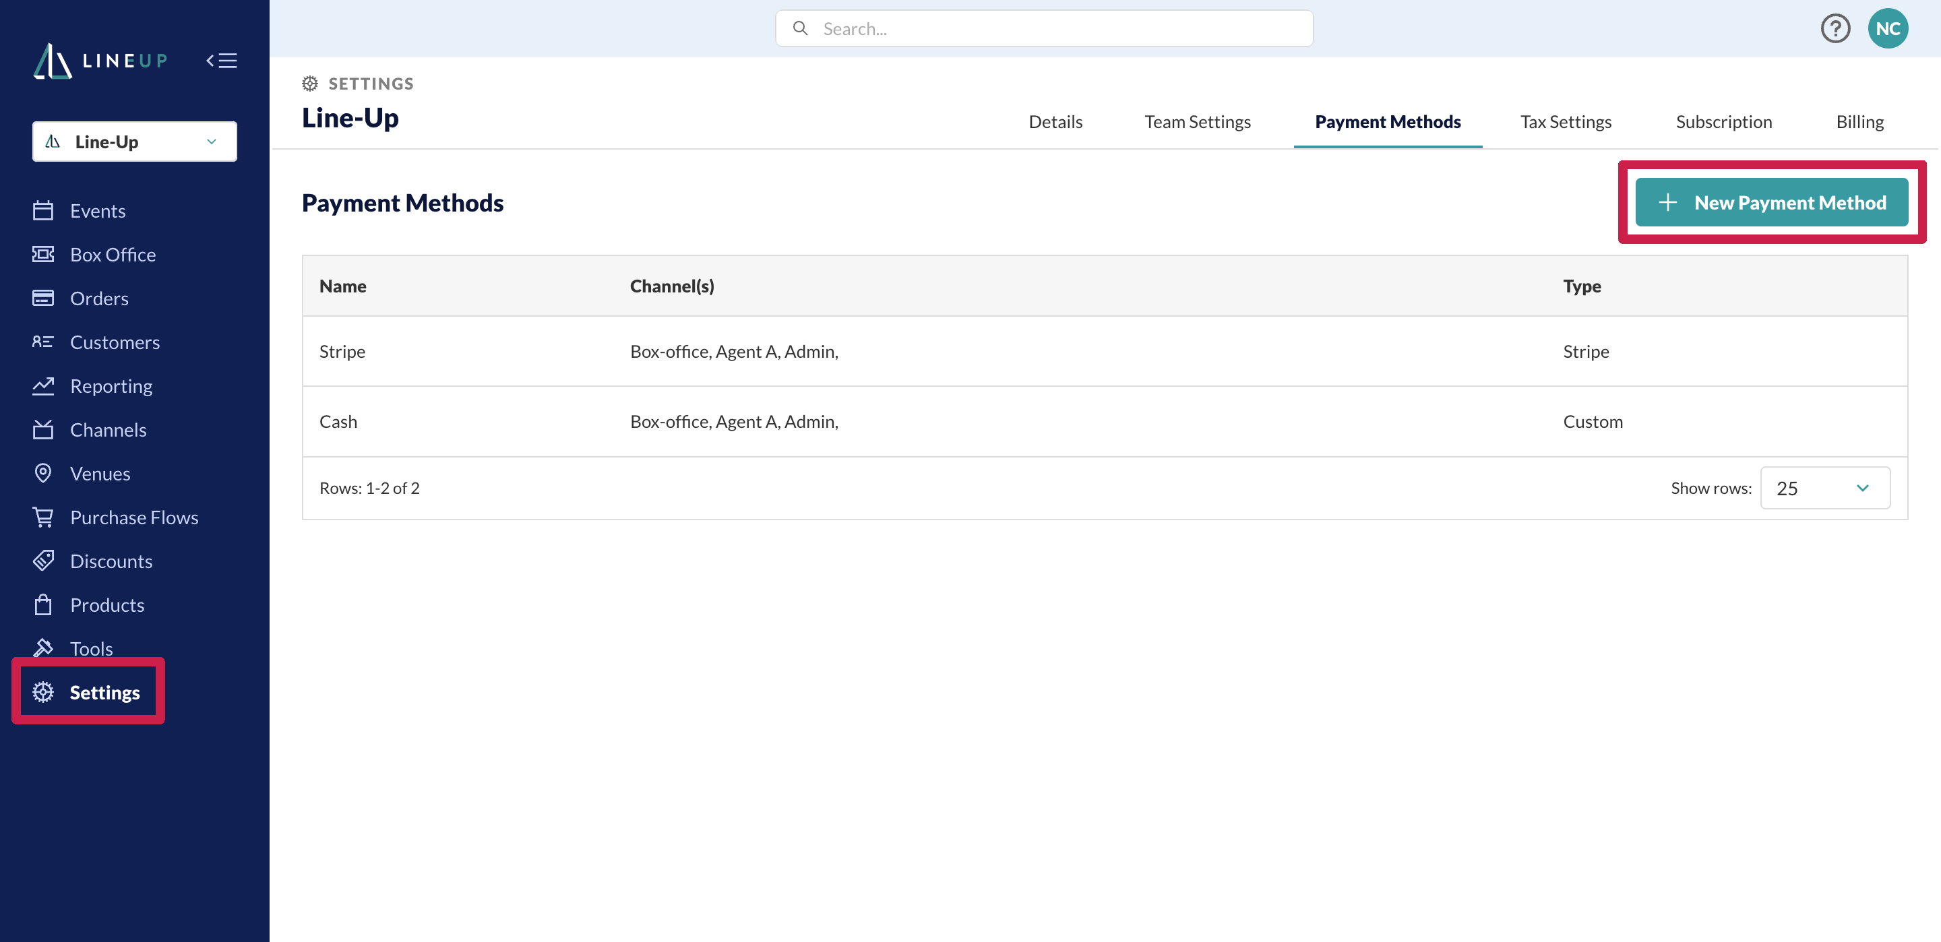The width and height of the screenshot is (1941, 942).
Task: Click the Settings label in sidebar
Action: pos(104,692)
